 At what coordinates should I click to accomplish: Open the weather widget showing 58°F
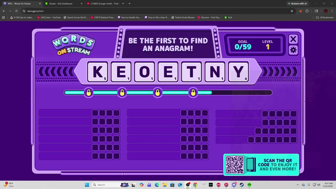[8, 185]
